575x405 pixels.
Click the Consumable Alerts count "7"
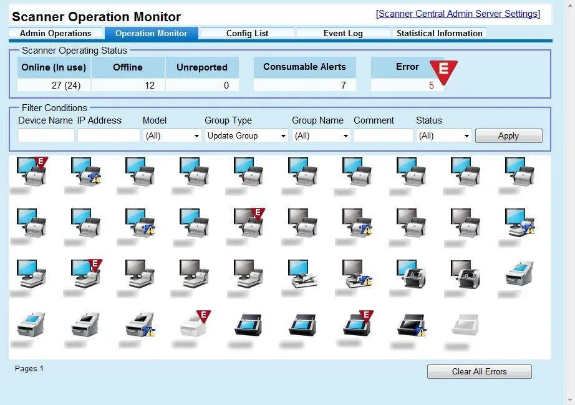pyautogui.click(x=343, y=85)
